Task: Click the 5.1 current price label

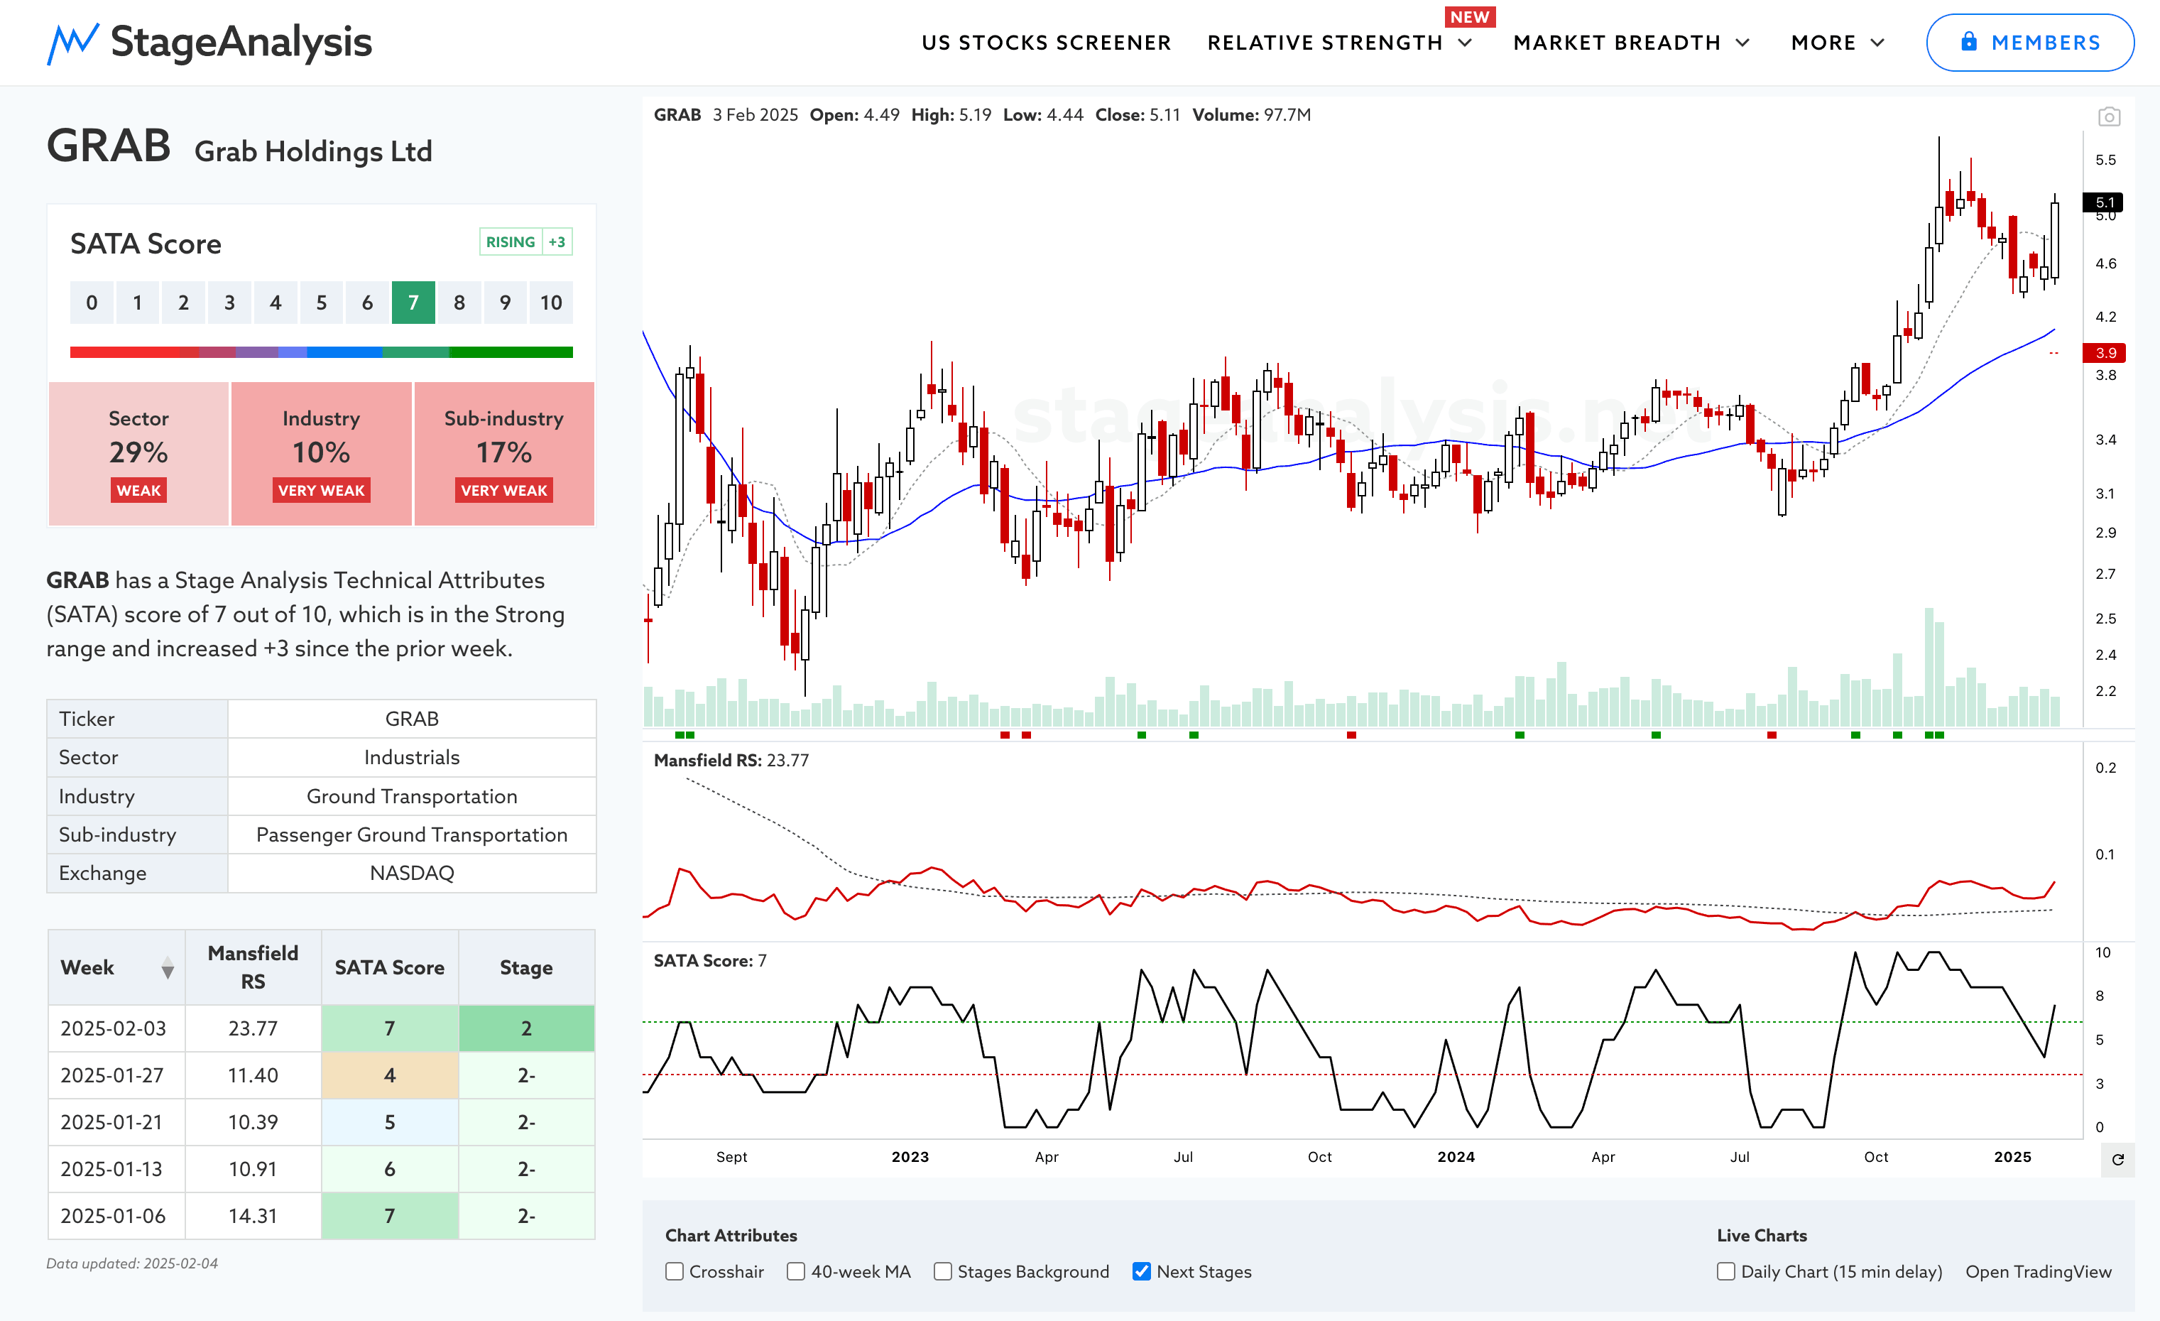Action: coord(2103,202)
